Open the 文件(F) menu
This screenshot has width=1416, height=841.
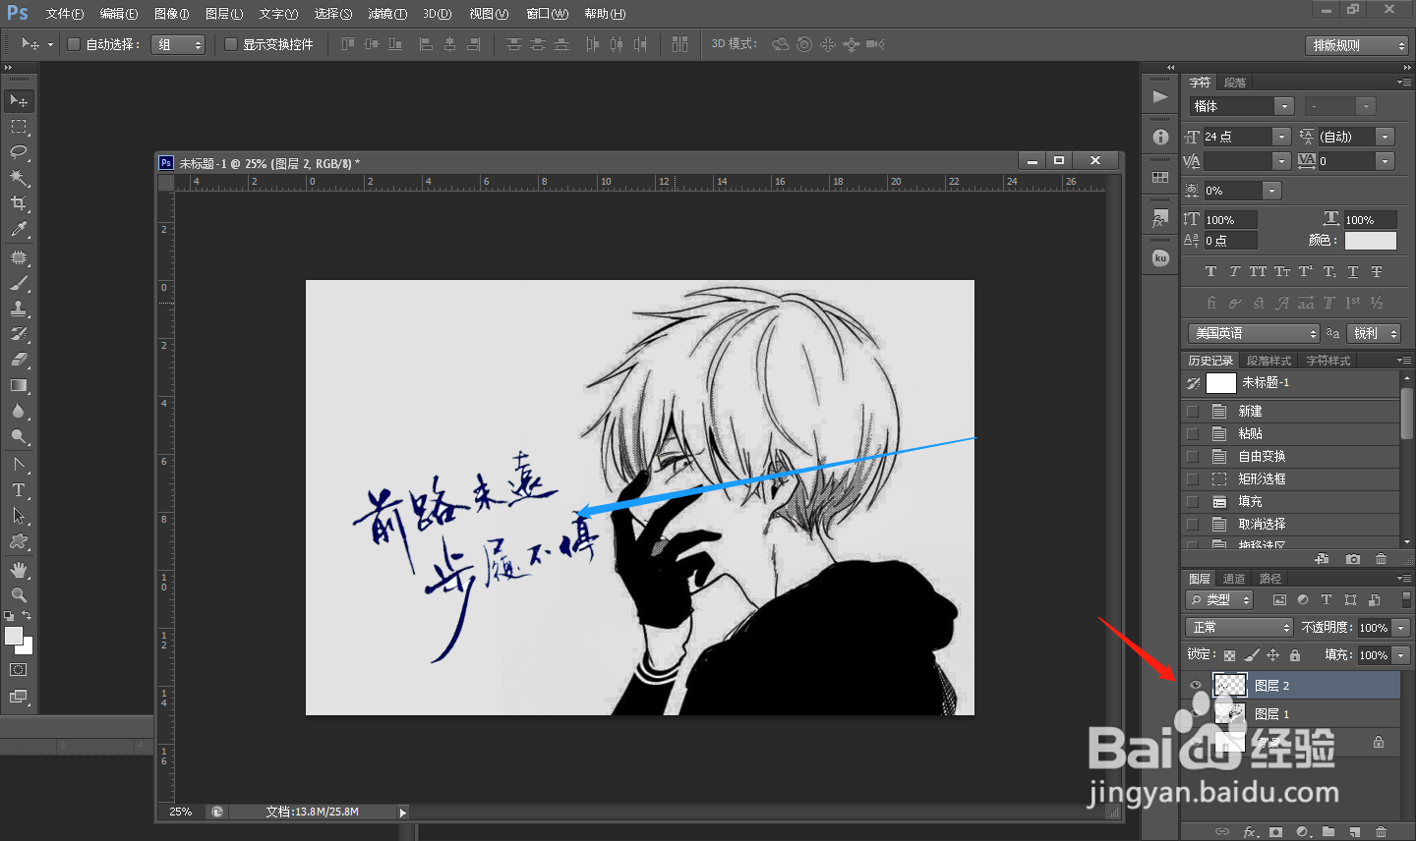point(65,14)
